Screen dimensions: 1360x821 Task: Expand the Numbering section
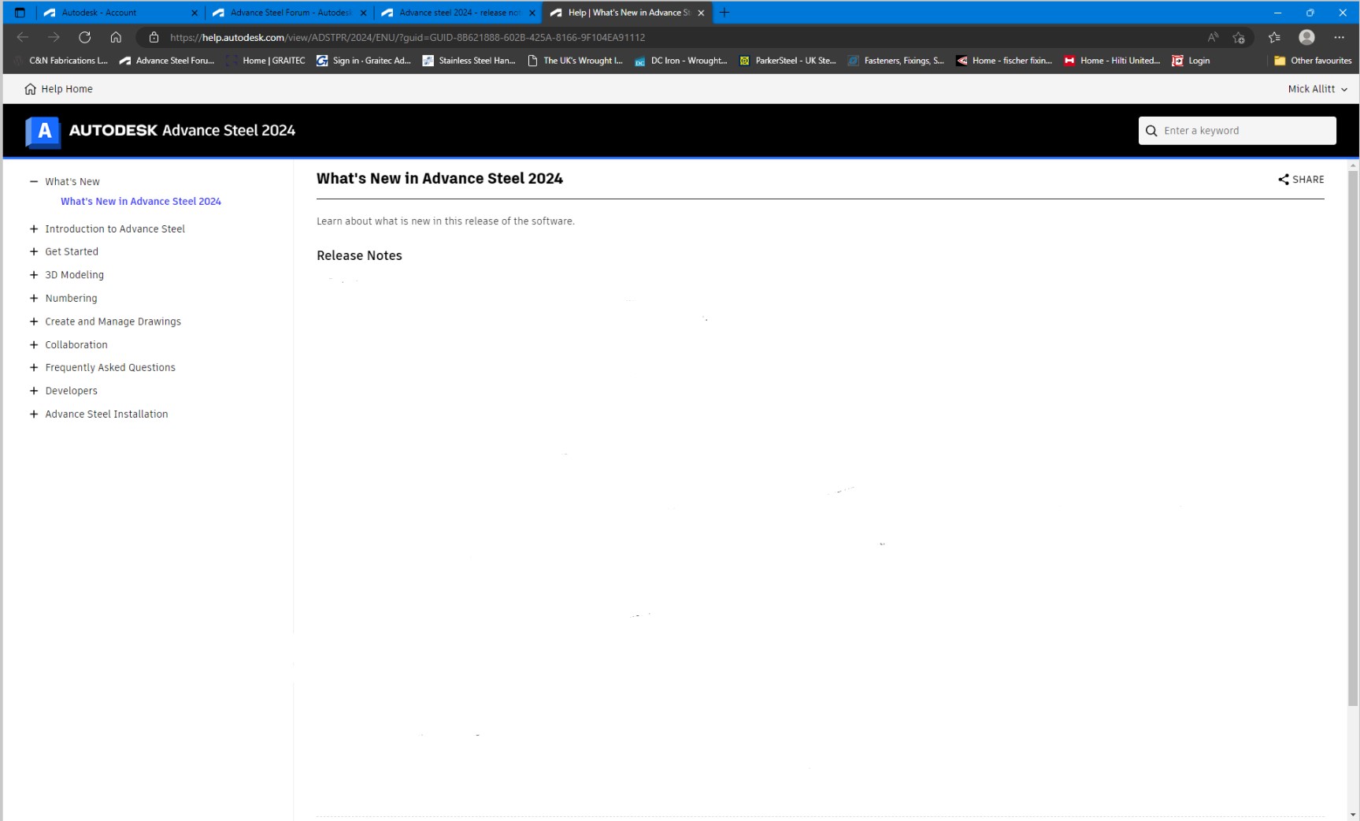[34, 298]
